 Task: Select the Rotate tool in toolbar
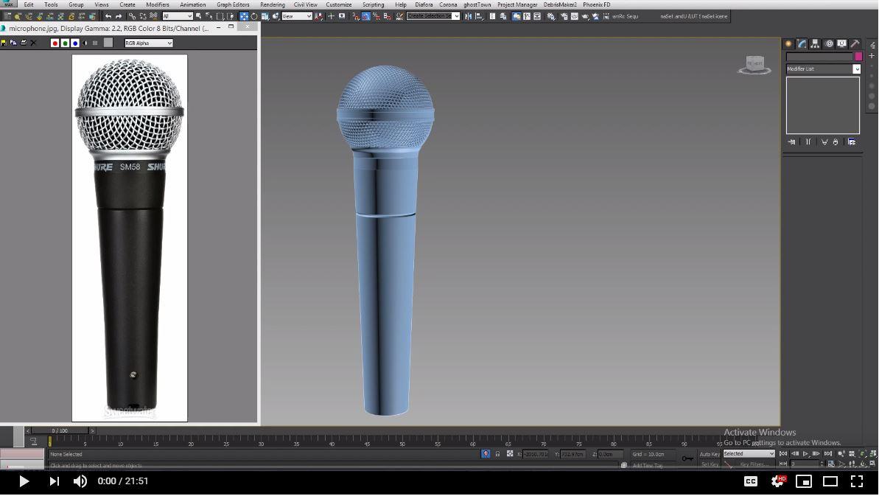254,16
